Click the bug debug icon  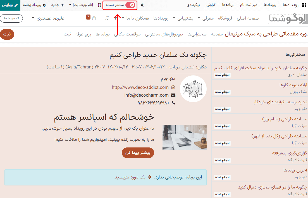[142, 5]
